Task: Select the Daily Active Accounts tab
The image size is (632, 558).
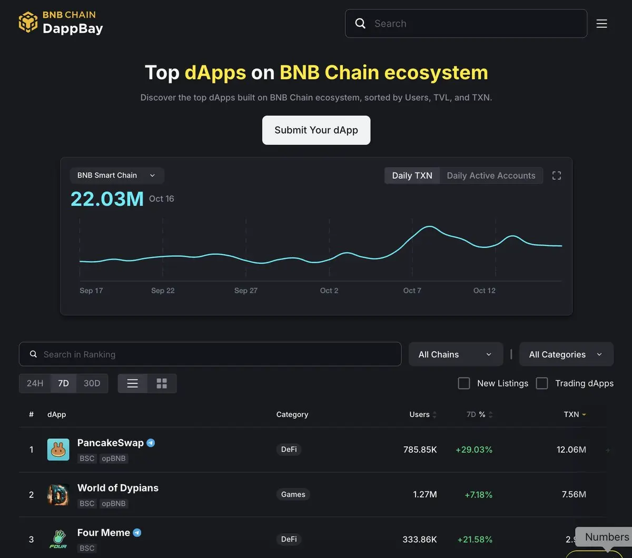Action: (491, 176)
